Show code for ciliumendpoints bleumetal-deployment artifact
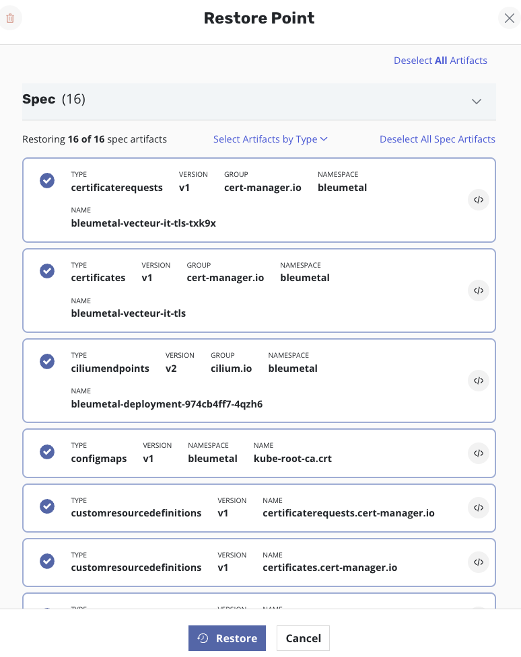 click(478, 381)
